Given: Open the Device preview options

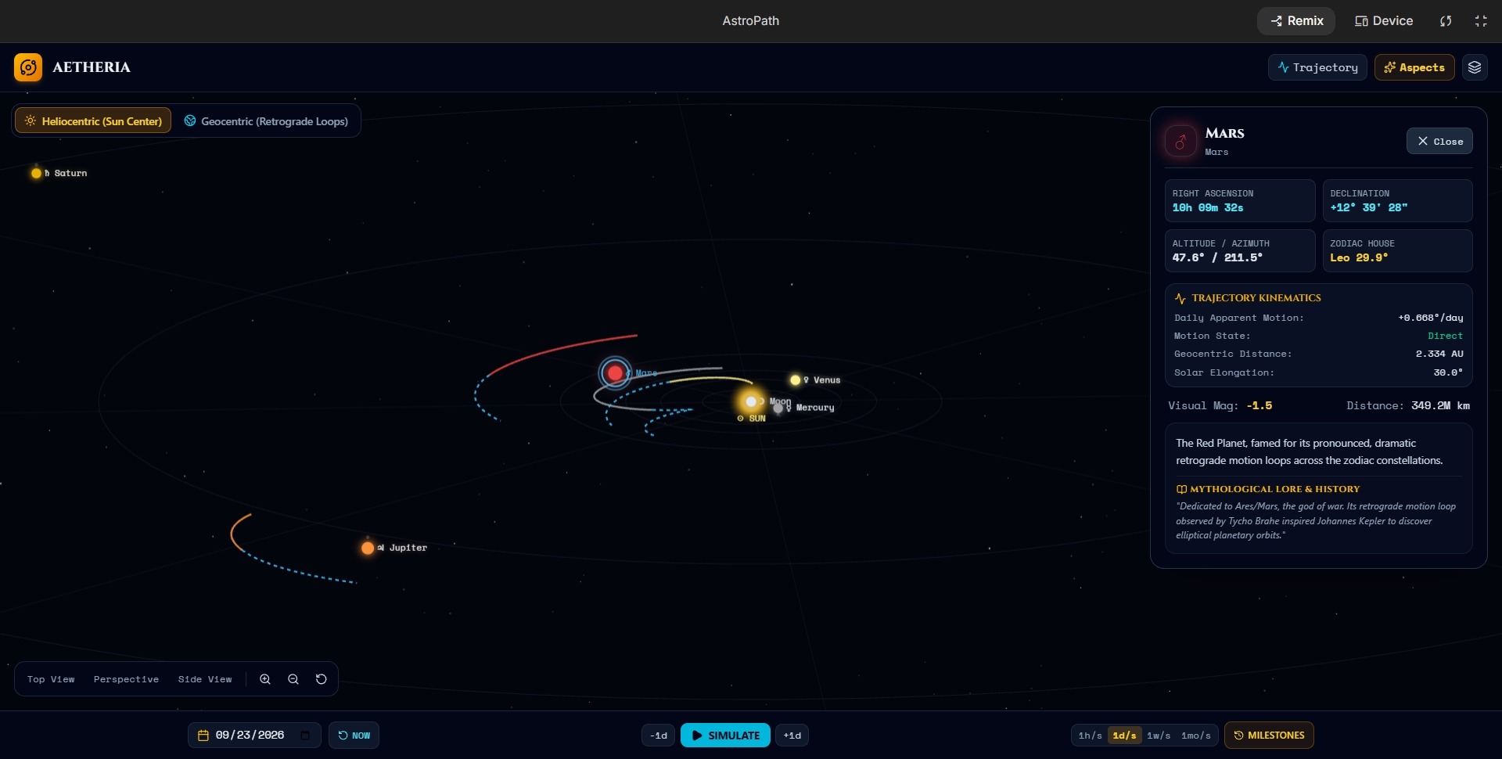Looking at the screenshot, I should pos(1384,21).
